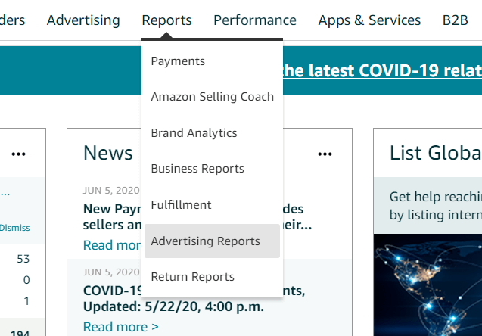
Task: Open the B2B menu
Action: click(456, 20)
